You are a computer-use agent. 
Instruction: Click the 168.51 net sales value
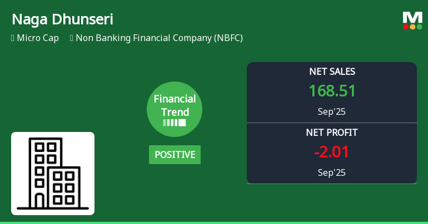pyautogui.click(x=332, y=91)
